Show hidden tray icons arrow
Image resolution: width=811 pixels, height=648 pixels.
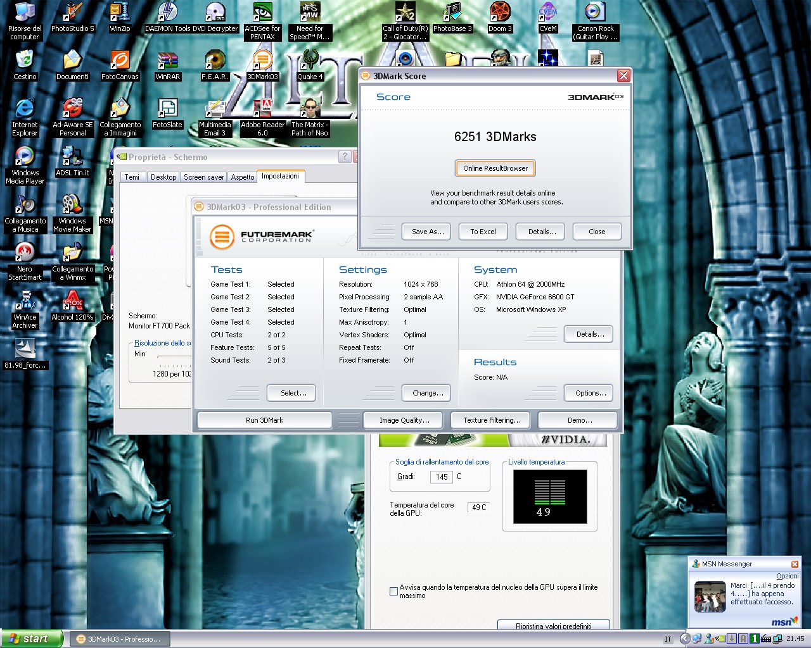pos(685,639)
